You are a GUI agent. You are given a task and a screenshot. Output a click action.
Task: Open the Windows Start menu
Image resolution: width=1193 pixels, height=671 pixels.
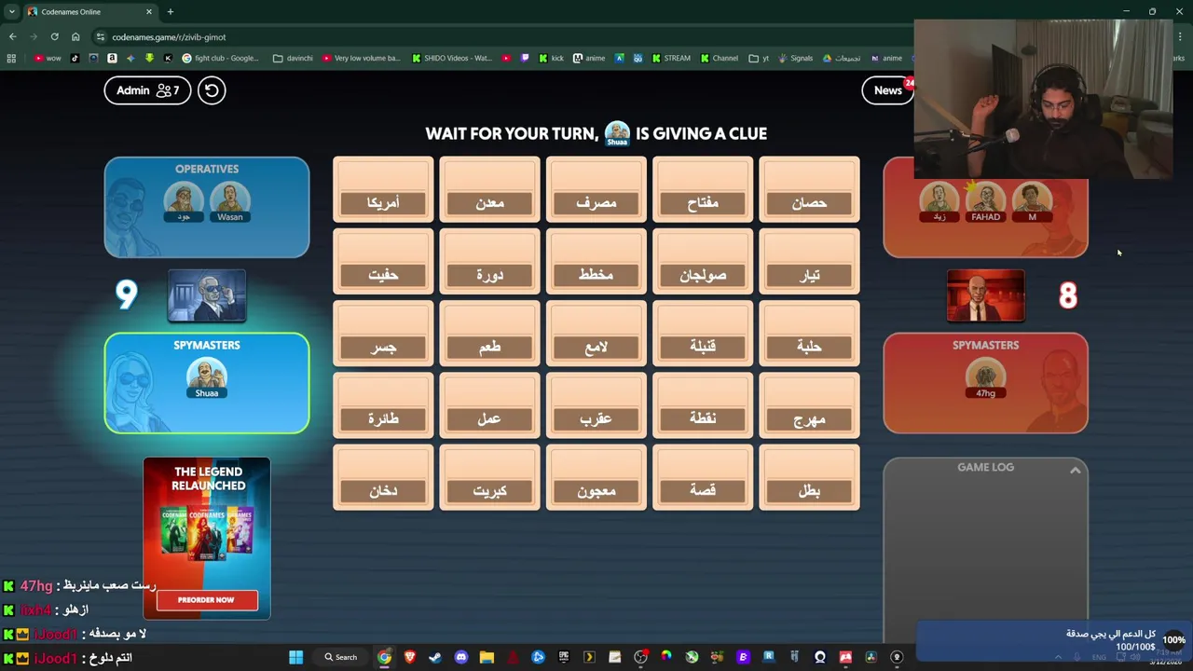pos(295,657)
